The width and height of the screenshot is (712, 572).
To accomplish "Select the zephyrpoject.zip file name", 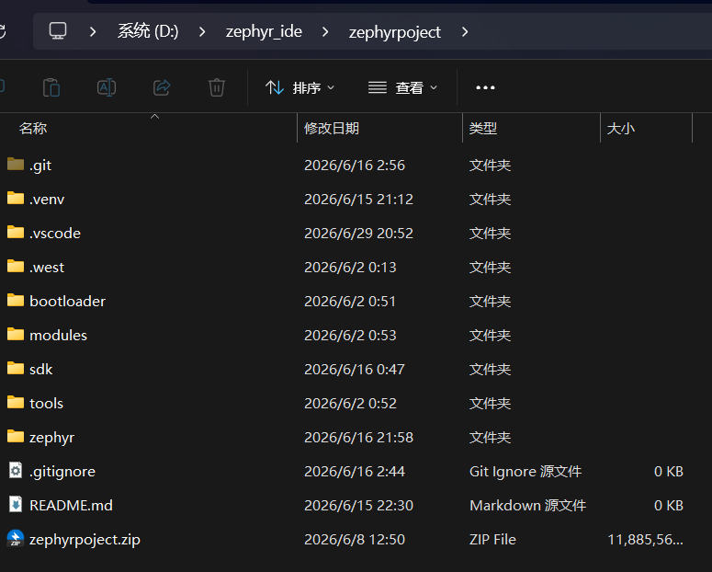I will click(x=85, y=540).
